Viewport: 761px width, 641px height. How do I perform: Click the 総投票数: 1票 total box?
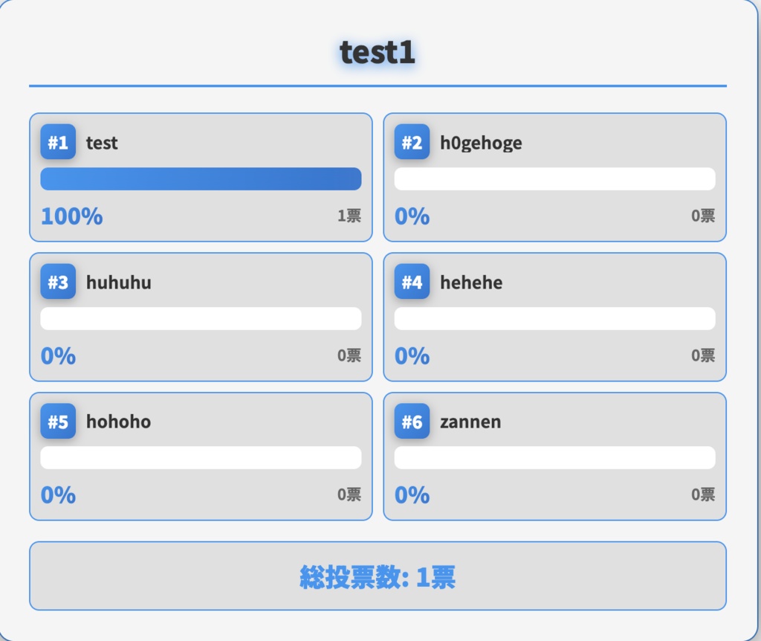coord(378,576)
